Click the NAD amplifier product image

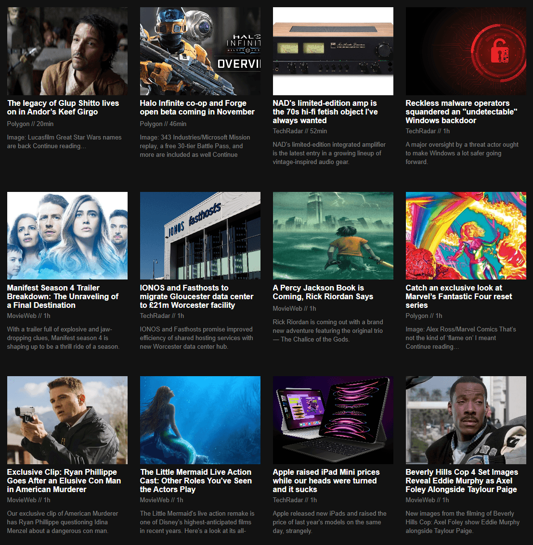tap(333, 51)
